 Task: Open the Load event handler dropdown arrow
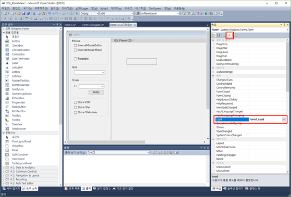pos(284,120)
